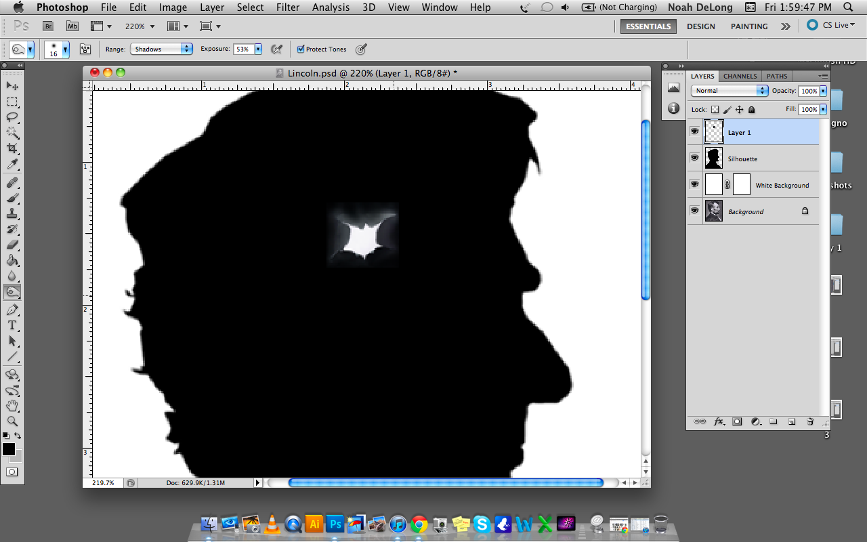Toggle tablet pressure controls size
867x542 pixels.
click(362, 49)
